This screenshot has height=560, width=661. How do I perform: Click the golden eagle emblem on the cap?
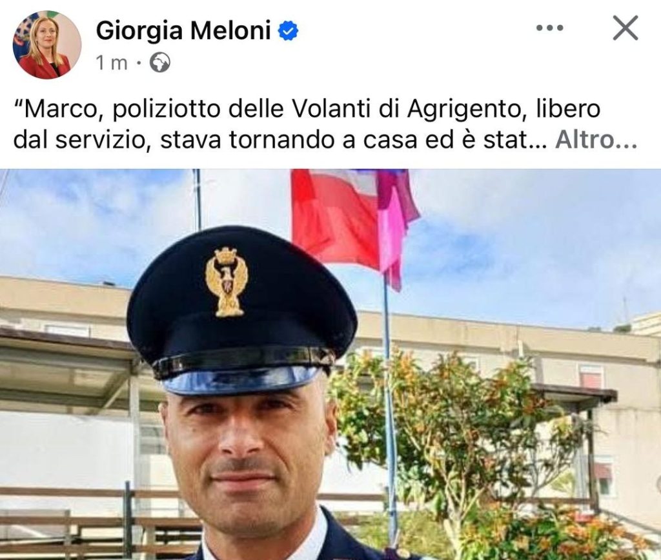pyautogui.click(x=227, y=281)
